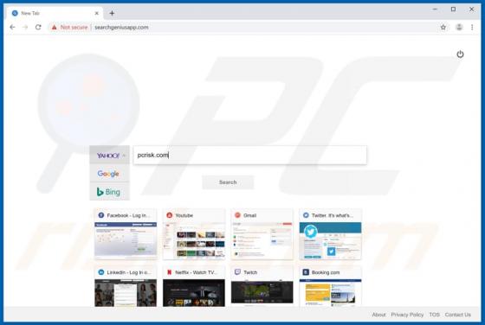
Task: Reload the page with the refresh icon
Action: coord(38,27)
